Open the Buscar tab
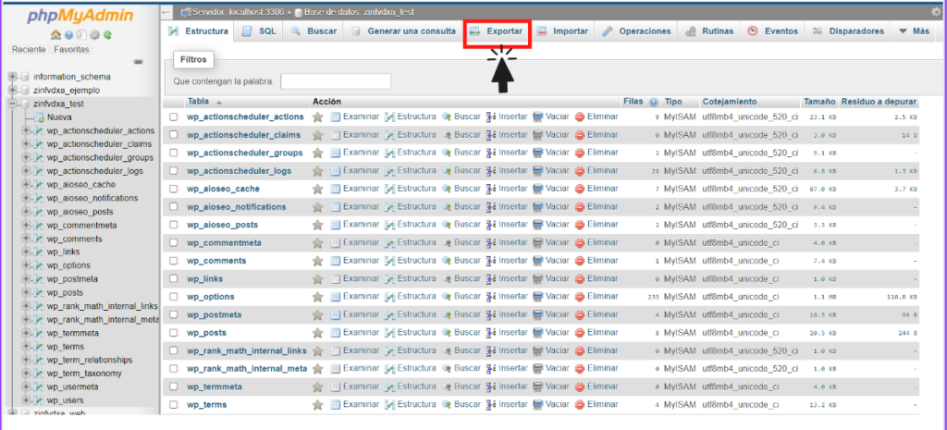Image resolution: width=947 pixels, height=430 pixels. point(314,31)
